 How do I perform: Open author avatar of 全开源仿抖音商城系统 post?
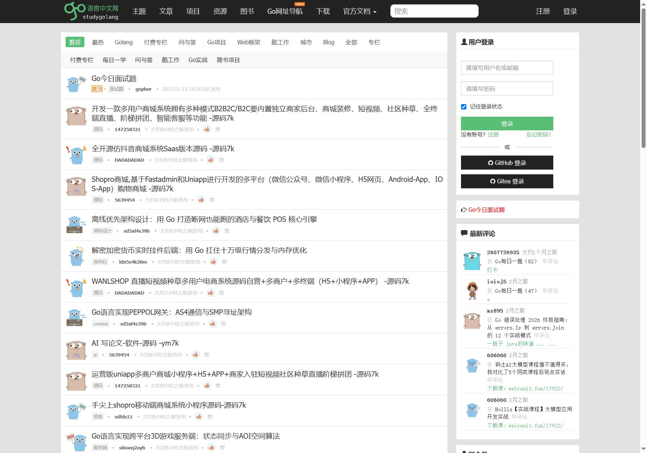tap(76, 154)
